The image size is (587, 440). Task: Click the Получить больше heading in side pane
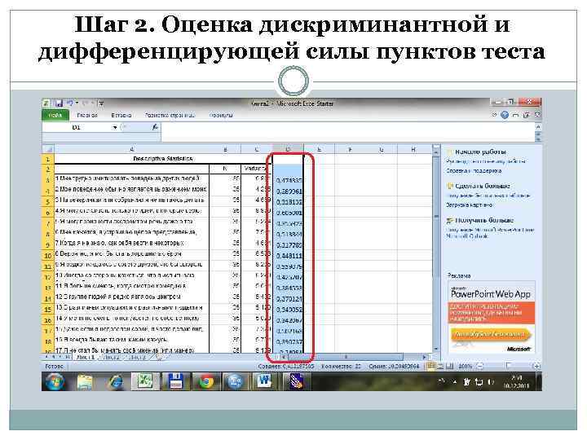pos(484,220)
